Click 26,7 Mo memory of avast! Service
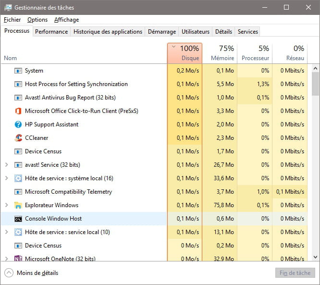 [224, 165]
